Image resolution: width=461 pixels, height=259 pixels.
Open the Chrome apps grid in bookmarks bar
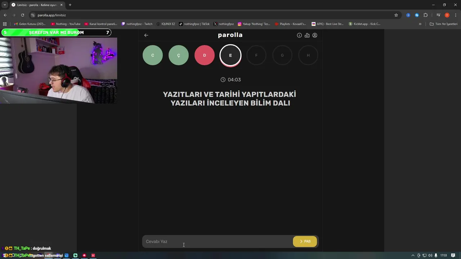click(5, 24)
